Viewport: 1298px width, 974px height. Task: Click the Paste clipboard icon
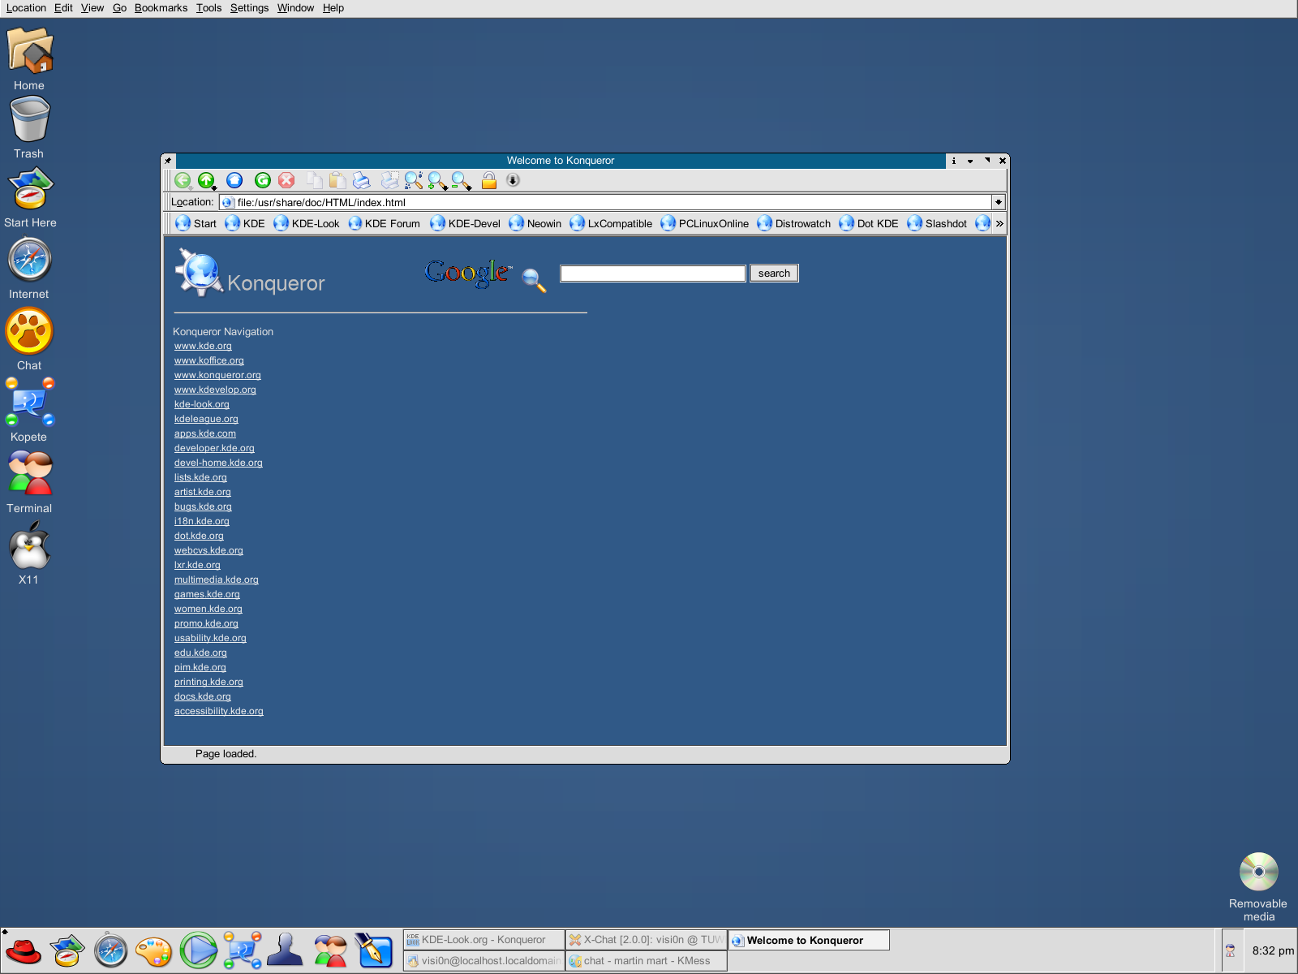(x=338, y=180)
